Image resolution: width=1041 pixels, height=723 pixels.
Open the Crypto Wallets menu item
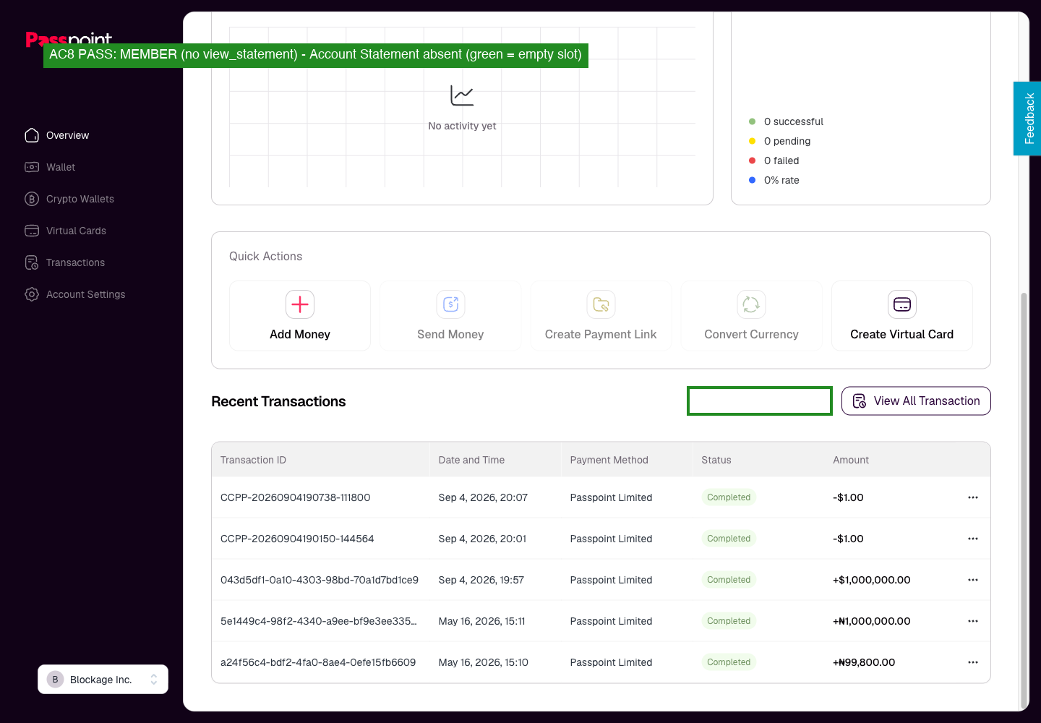tap(80, 199)
